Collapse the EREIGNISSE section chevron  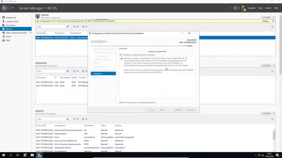pos(272,71)
